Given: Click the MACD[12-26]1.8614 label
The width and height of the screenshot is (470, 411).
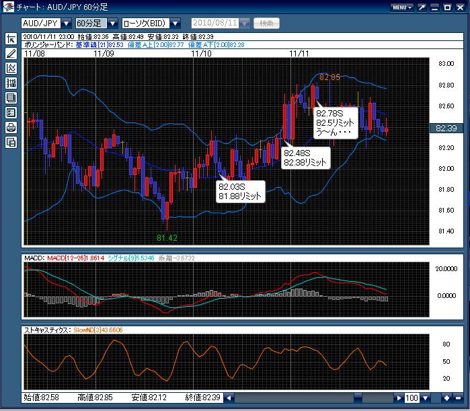Looking at the screenshot, I should [x=76, y=258].
